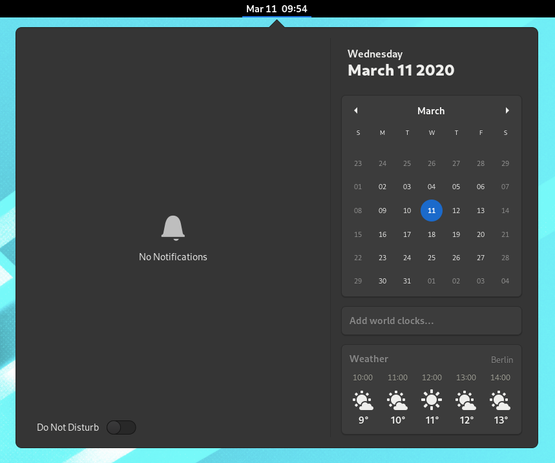
Task: Select today's highlighted date 11
Action: coord(432,211)
